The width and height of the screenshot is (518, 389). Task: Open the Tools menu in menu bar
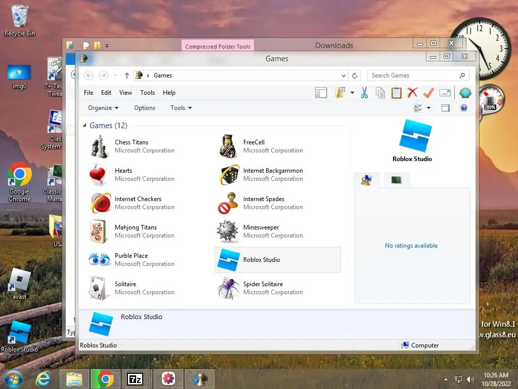click(147, 93)
